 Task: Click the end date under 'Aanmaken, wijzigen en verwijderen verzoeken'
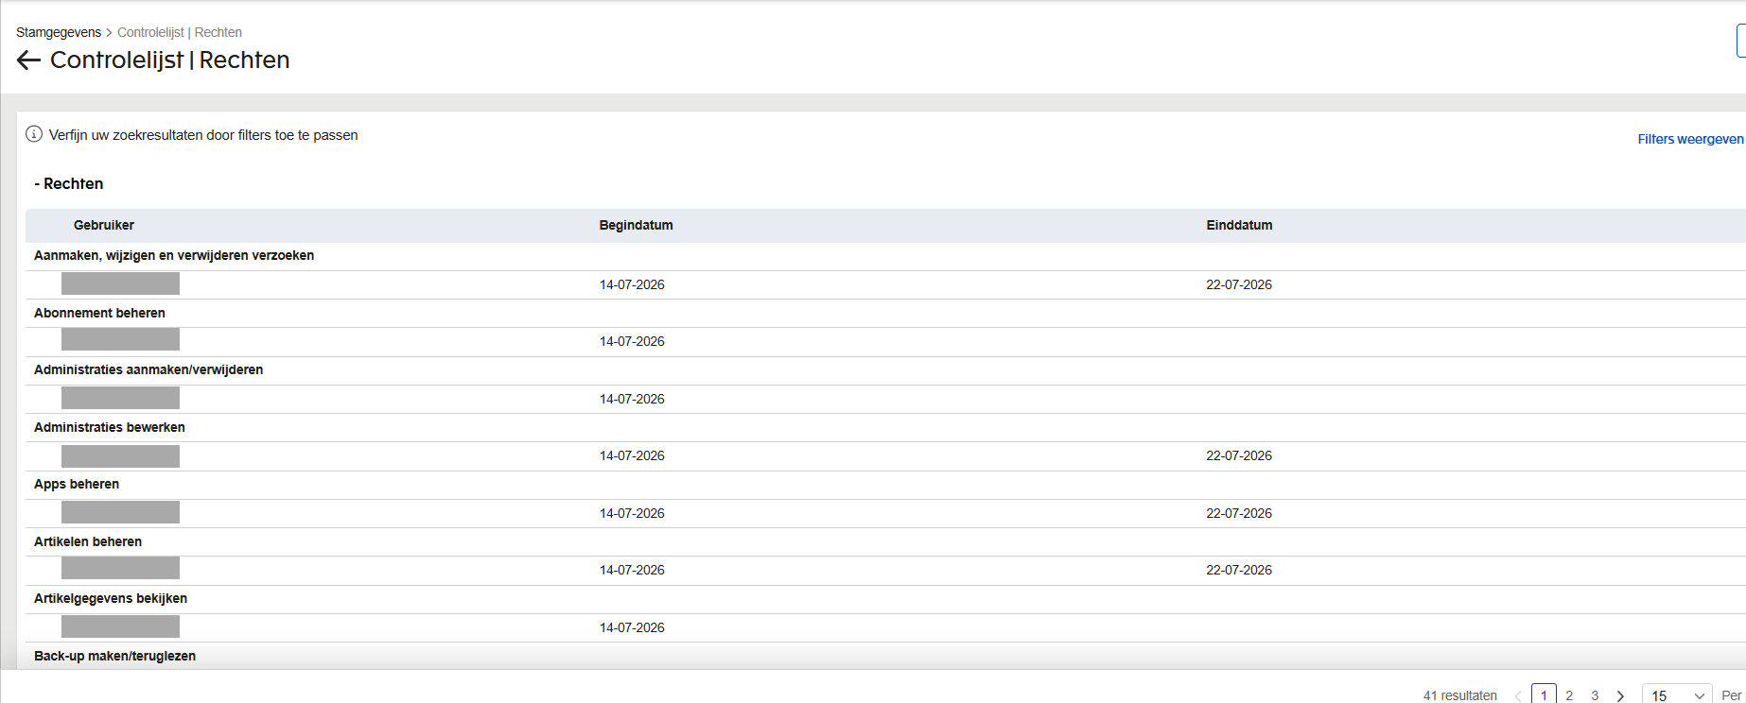point(1239,284)
